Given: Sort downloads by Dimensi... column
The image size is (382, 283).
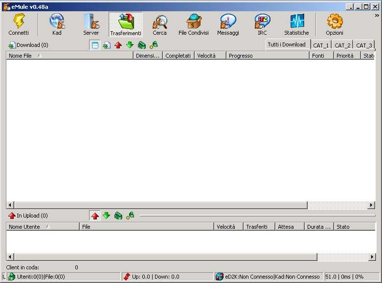Looking at the screenshot, I should (x=148, y=56).
